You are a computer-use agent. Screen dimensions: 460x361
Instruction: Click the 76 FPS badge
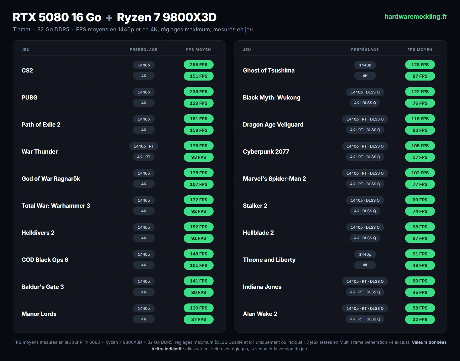(420, 103)
